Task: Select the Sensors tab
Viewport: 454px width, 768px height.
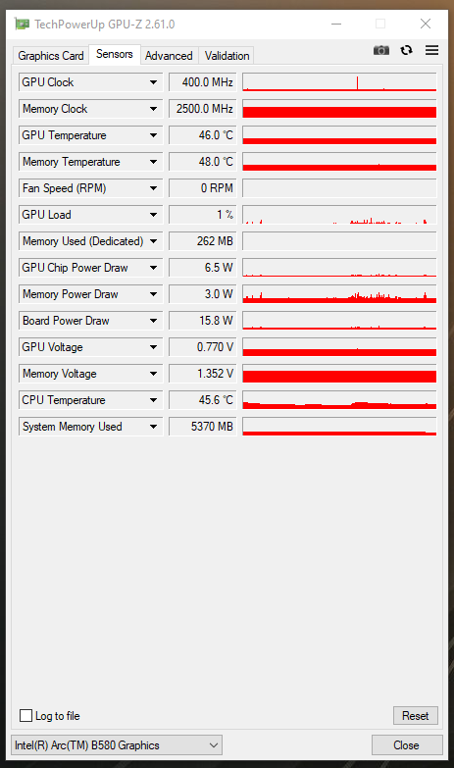Action: click(115, 54)
